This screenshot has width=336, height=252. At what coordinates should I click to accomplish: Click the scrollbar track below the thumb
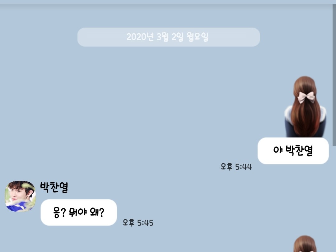point(334,199)
